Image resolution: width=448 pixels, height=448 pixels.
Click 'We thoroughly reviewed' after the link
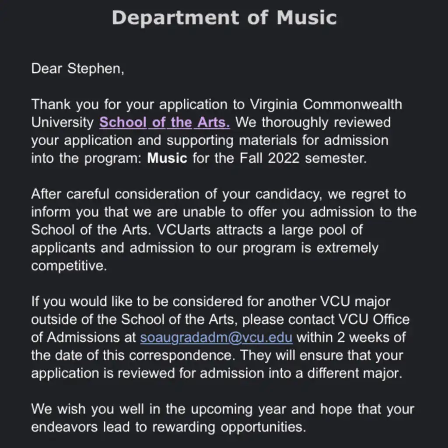[313, 122]
